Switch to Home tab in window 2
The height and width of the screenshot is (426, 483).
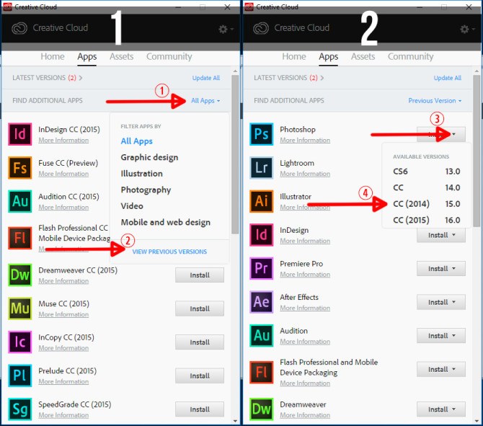tap(294, 57)
